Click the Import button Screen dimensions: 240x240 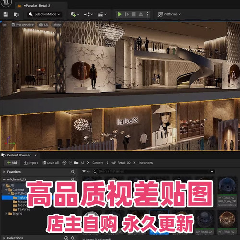tap(31, 163)
